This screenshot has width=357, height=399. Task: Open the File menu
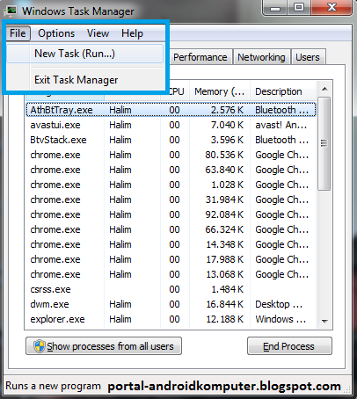point(18,33)
